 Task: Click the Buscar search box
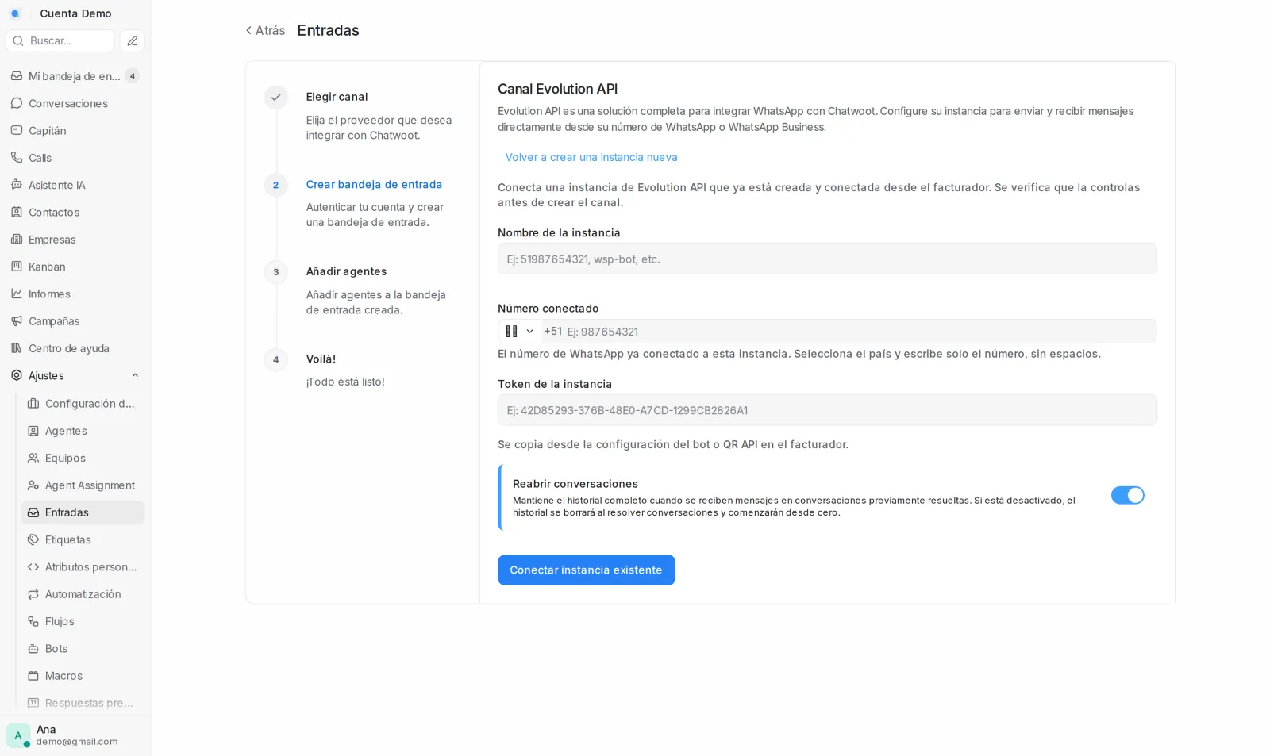[x=60, y=40]
